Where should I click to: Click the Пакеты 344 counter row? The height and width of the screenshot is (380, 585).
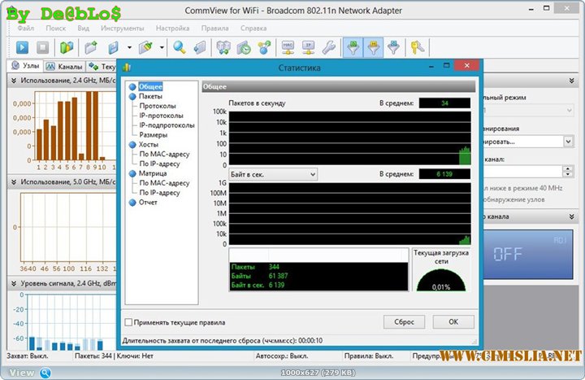318,267
